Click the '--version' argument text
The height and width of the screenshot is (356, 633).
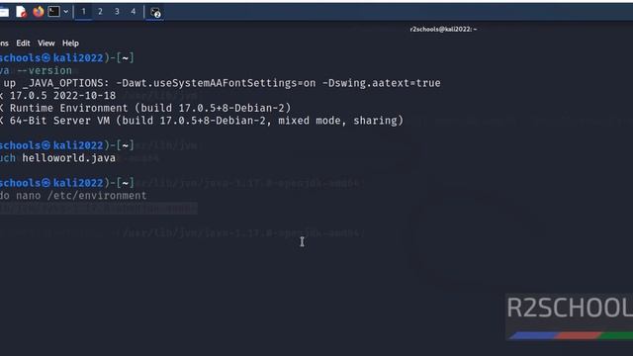44,70
